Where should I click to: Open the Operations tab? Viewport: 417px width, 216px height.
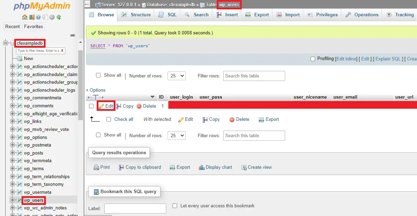(362, 15)
